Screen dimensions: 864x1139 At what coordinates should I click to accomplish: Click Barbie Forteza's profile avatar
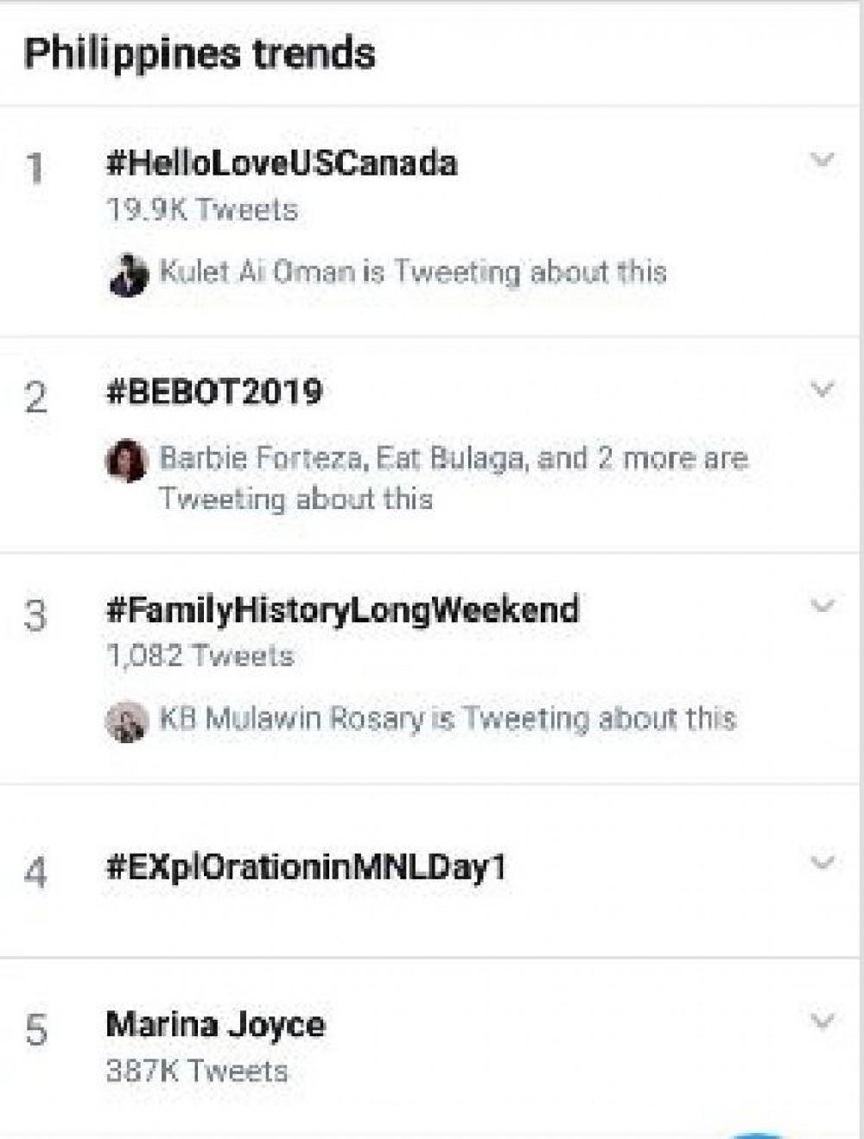pos(126,461)
